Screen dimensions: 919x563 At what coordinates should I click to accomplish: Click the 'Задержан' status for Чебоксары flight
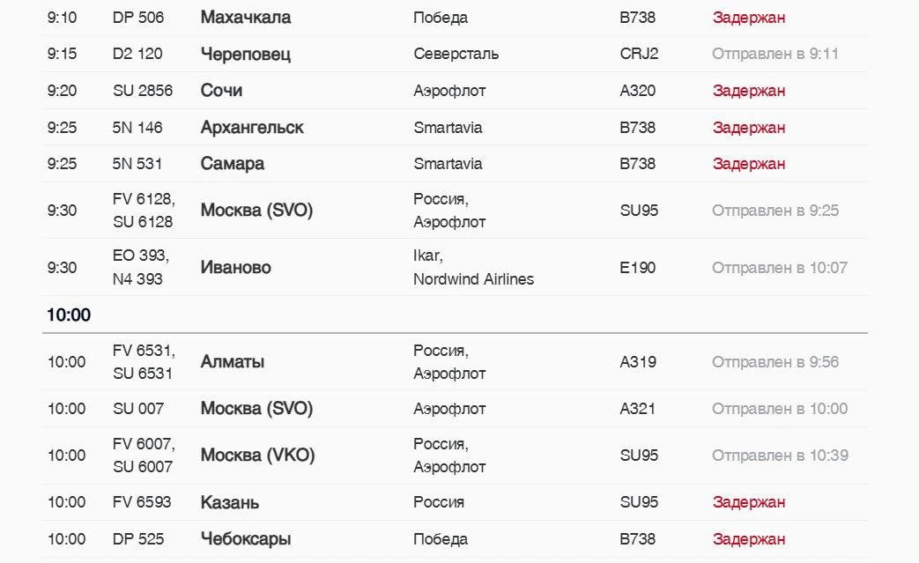click(748, 539)
